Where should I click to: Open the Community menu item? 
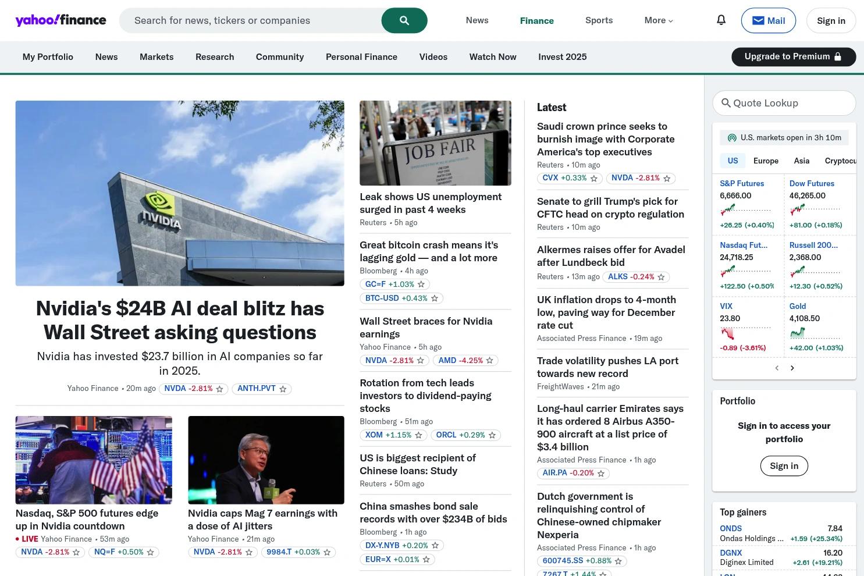pyautogui.click(x=280, y=57)
